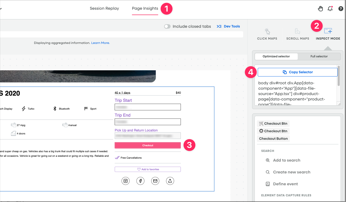Switch to the Session Replay tab
This screenshot has height=202, width=346.
(x=104, y=8)
